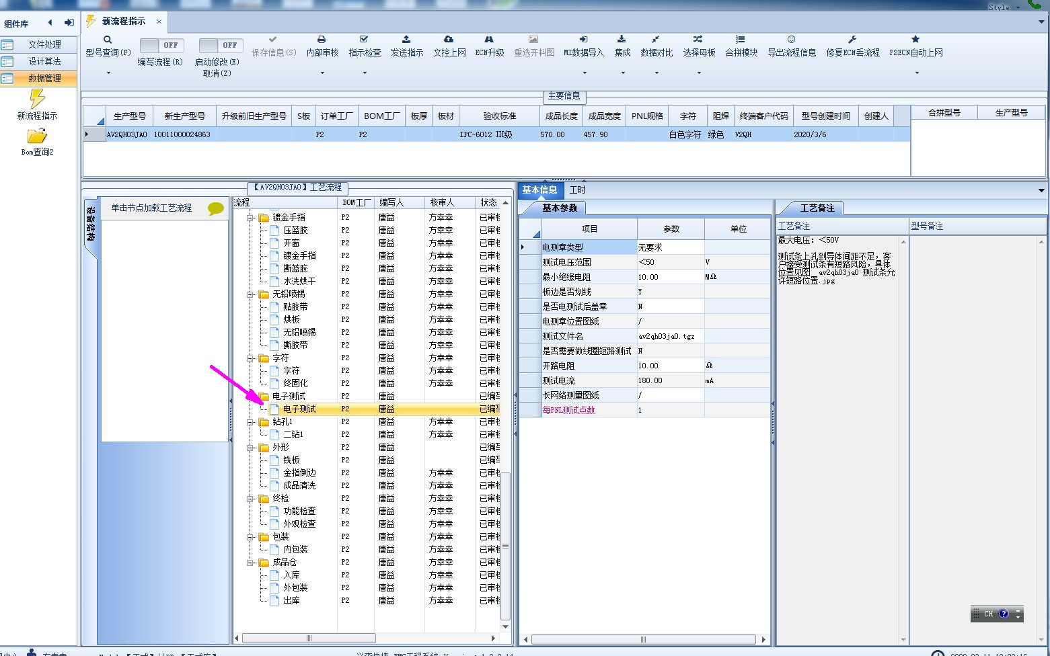The image size is (1050, 656).
Task: Click the sidebar pin arrow icon
Action: tap(69, 23)
